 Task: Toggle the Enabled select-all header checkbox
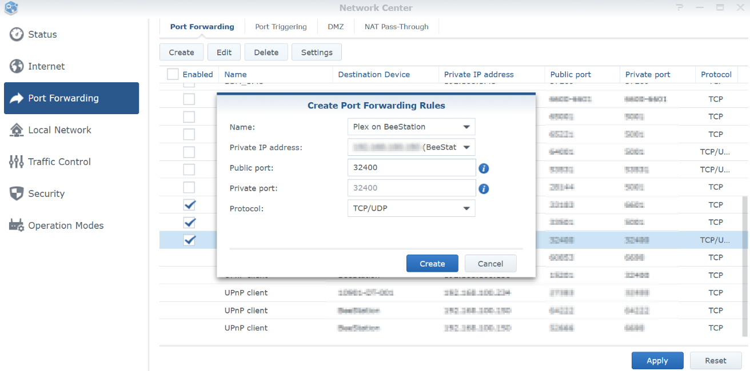click(x=173, y=74)
